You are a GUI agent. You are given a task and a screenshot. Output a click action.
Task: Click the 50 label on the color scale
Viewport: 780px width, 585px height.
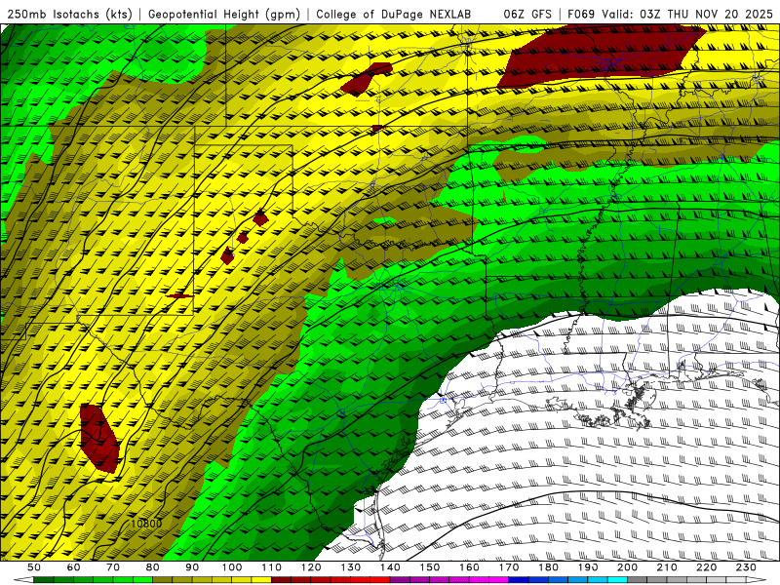(34, 567)
